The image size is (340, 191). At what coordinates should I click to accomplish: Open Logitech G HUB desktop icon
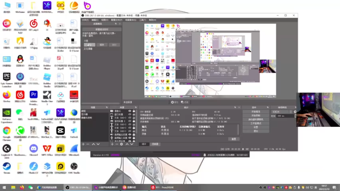tap(7, 152)
